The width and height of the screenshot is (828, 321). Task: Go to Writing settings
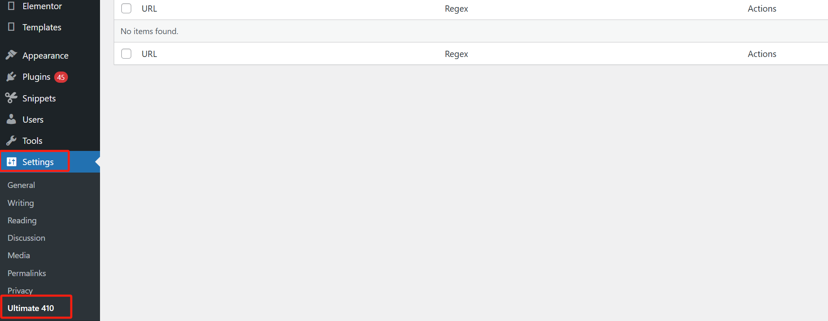point(21,203)
